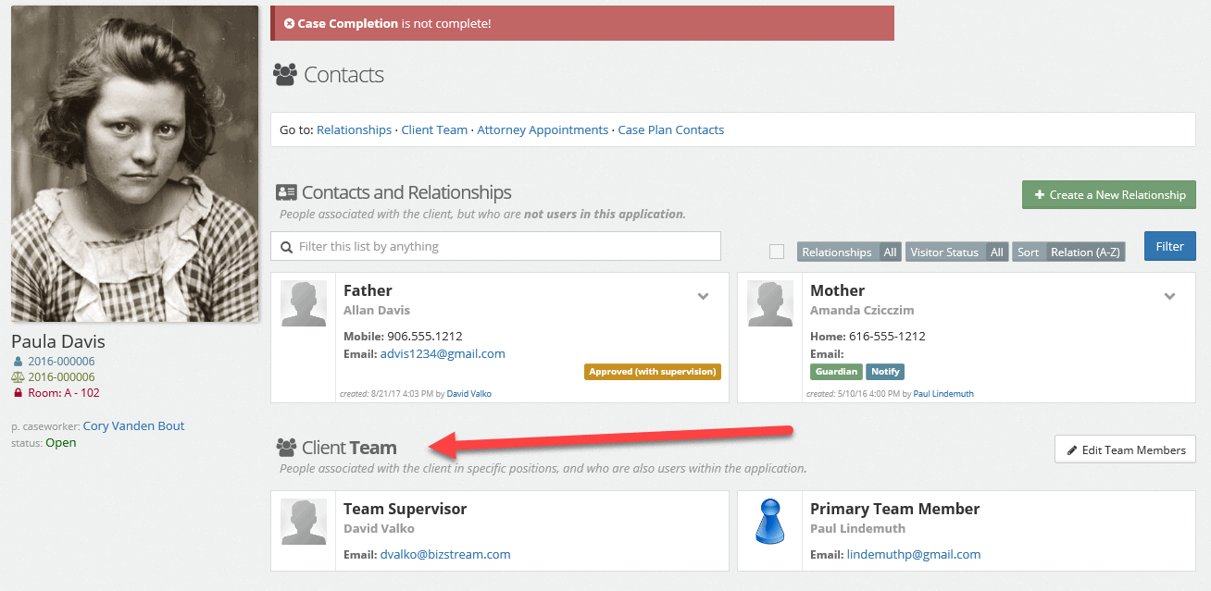Open client number 2016-000006 link with person icon
This screenshot has width=1211, height=591.
[x=61, y=362]
